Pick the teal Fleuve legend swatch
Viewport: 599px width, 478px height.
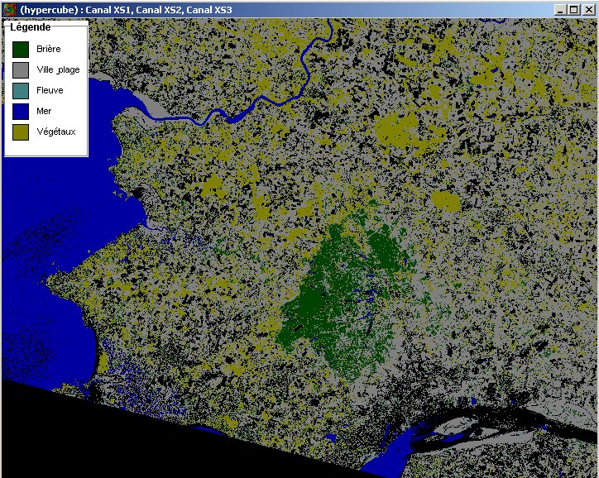22,90
